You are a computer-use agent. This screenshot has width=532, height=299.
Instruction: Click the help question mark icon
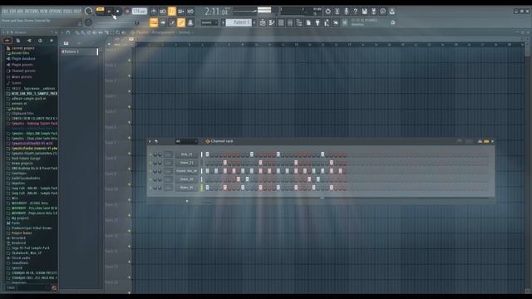pyautogui.click(x=355, y=11)
